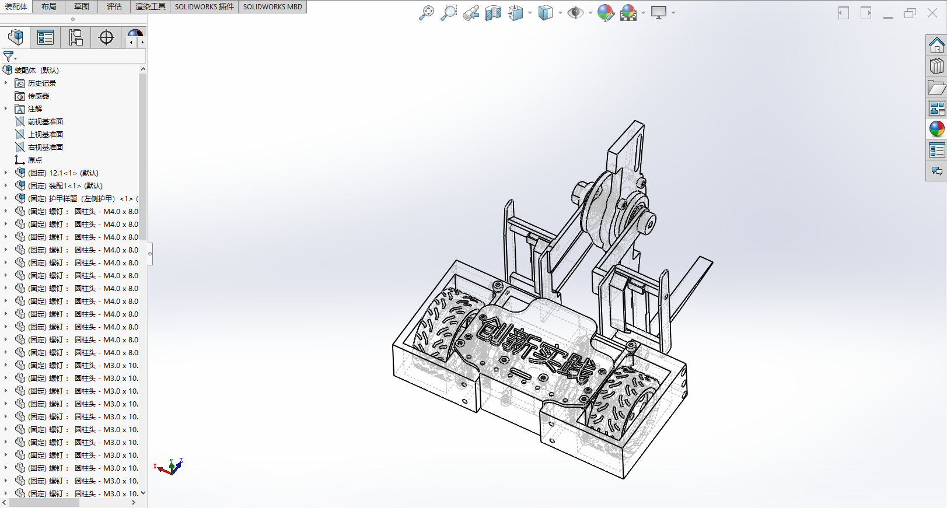Click the Previous View icon

pyautogui.click(x=471, y=12)
